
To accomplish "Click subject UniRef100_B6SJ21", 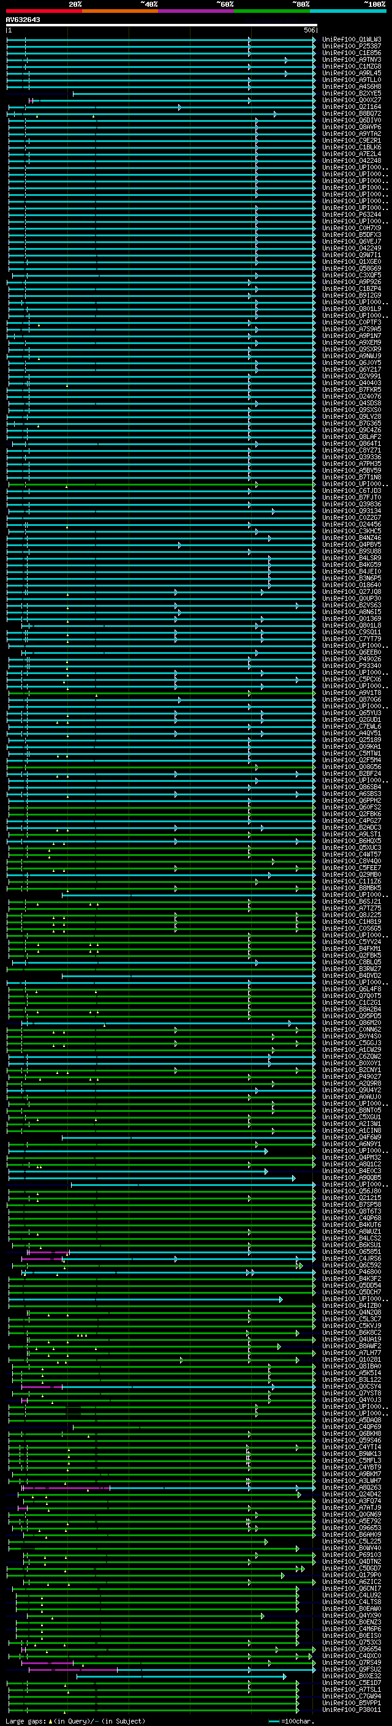I will tap(352, 901).
